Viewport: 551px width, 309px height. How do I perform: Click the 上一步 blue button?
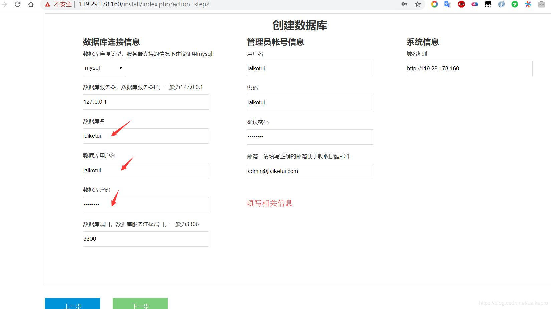click(72, 304)
